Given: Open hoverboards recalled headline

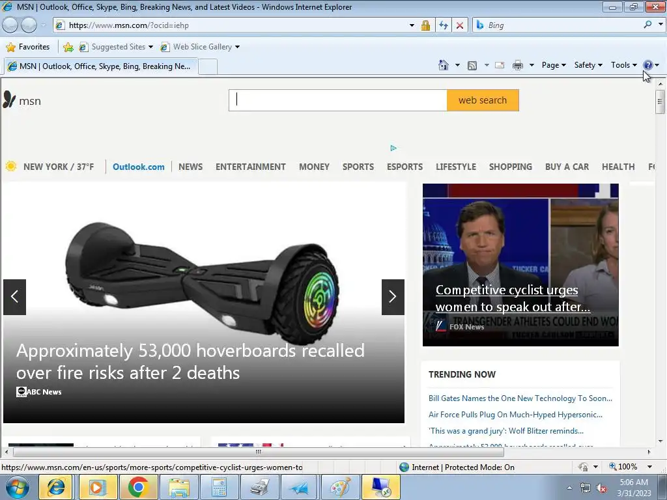Looking at the screenshot, I should pos(190,361).
